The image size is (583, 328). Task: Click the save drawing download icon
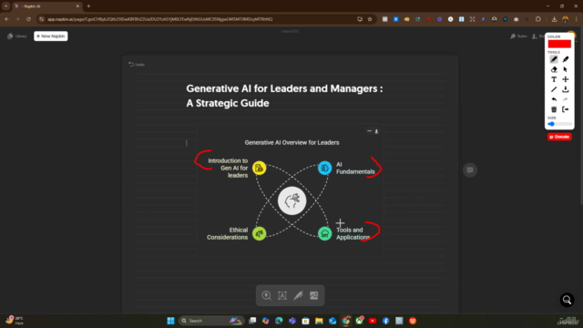pyautogui.click(x=566, y=89)
